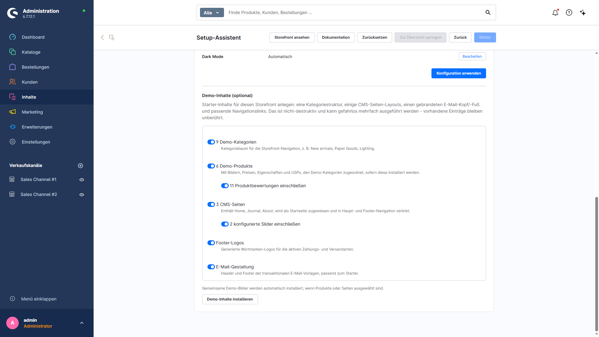Open the Inhalte menu item
This screenshot has width=599, height=337.
click(x=47, y=97)
